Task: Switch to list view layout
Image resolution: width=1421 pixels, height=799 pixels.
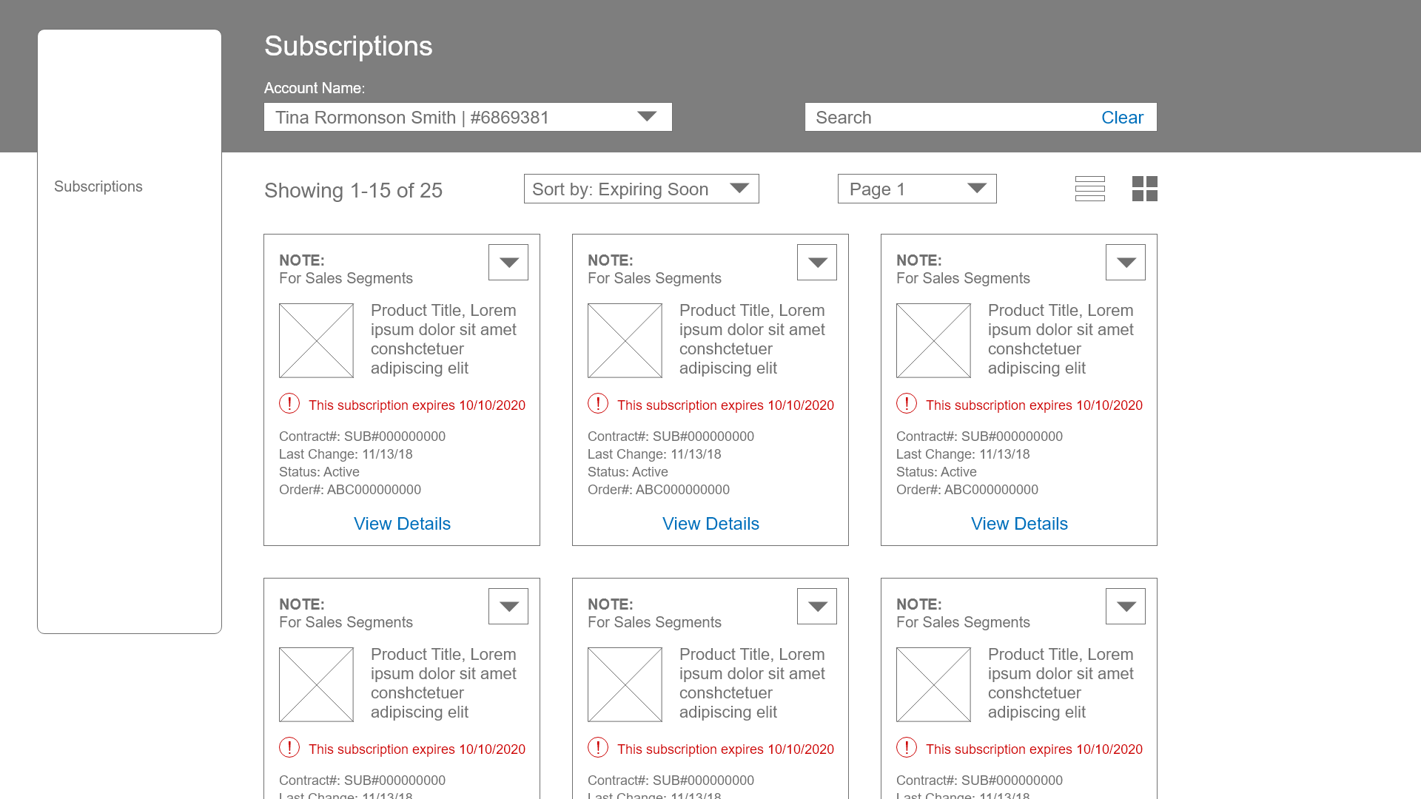Action: point(1089,189)
